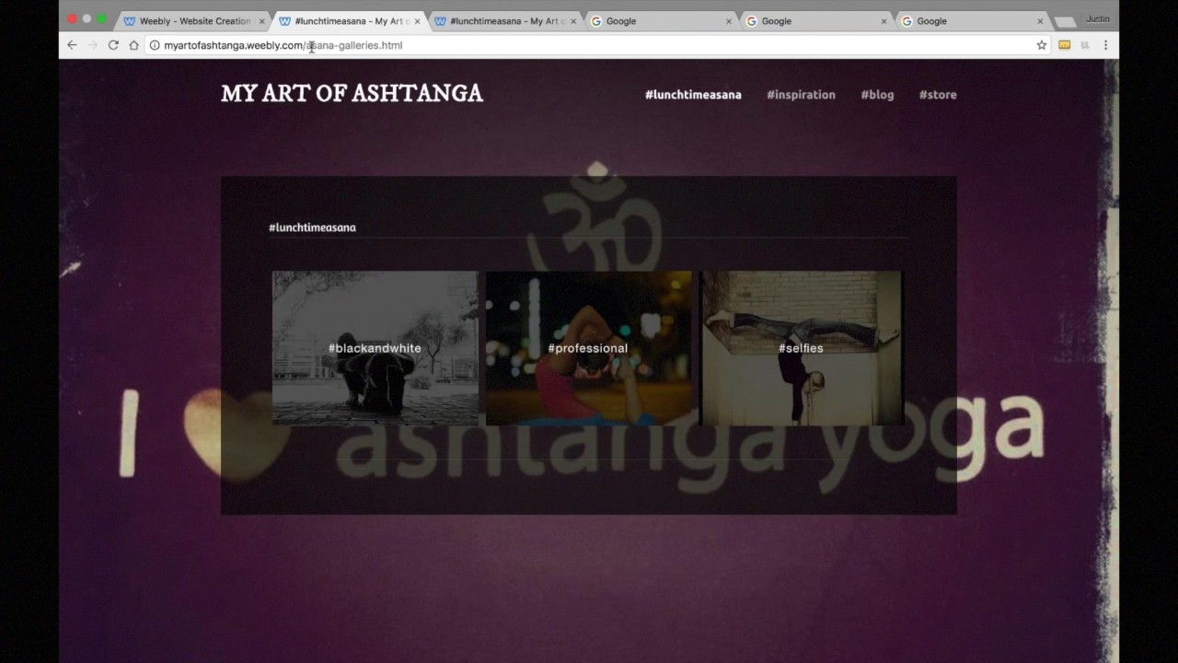Click the Justin profile button
The image size is (1178, 663).
point(1098,18)
